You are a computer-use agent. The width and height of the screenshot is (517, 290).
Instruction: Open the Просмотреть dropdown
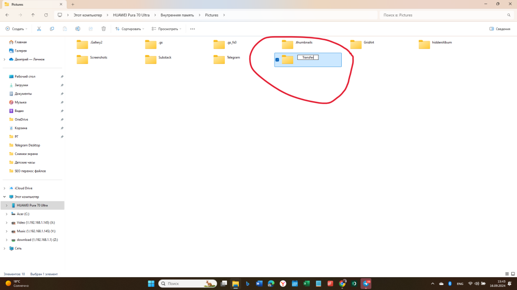(166, 29)
